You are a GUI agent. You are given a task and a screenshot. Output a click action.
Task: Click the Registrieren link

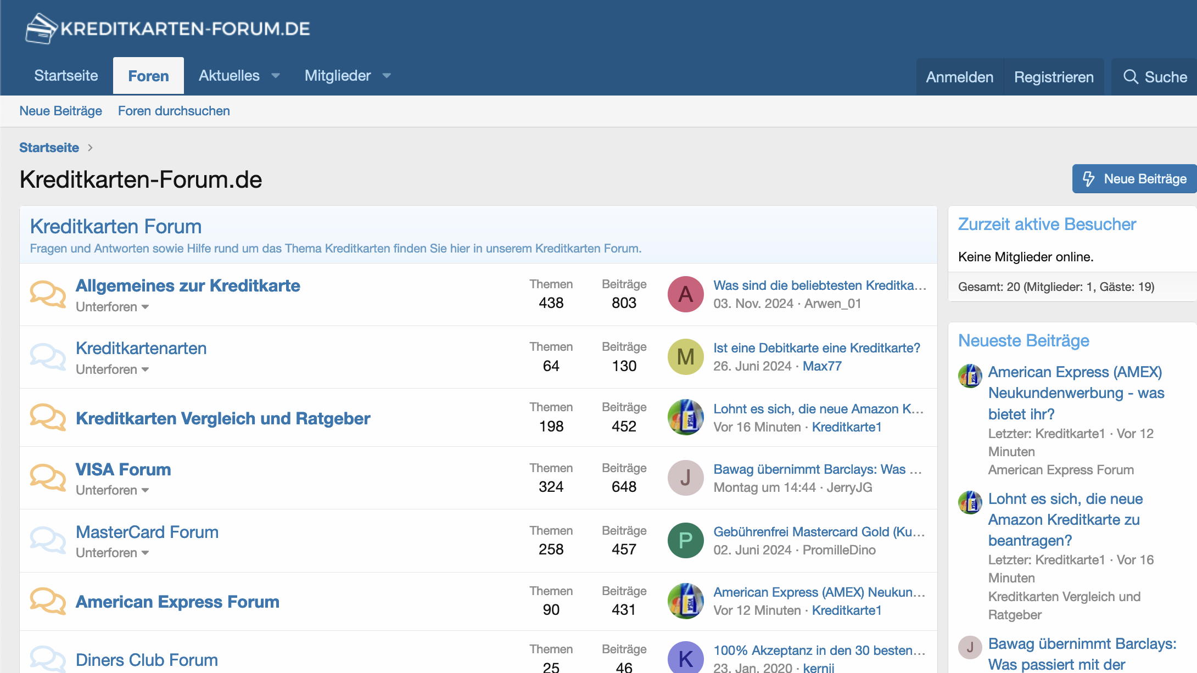point(1054,77)
